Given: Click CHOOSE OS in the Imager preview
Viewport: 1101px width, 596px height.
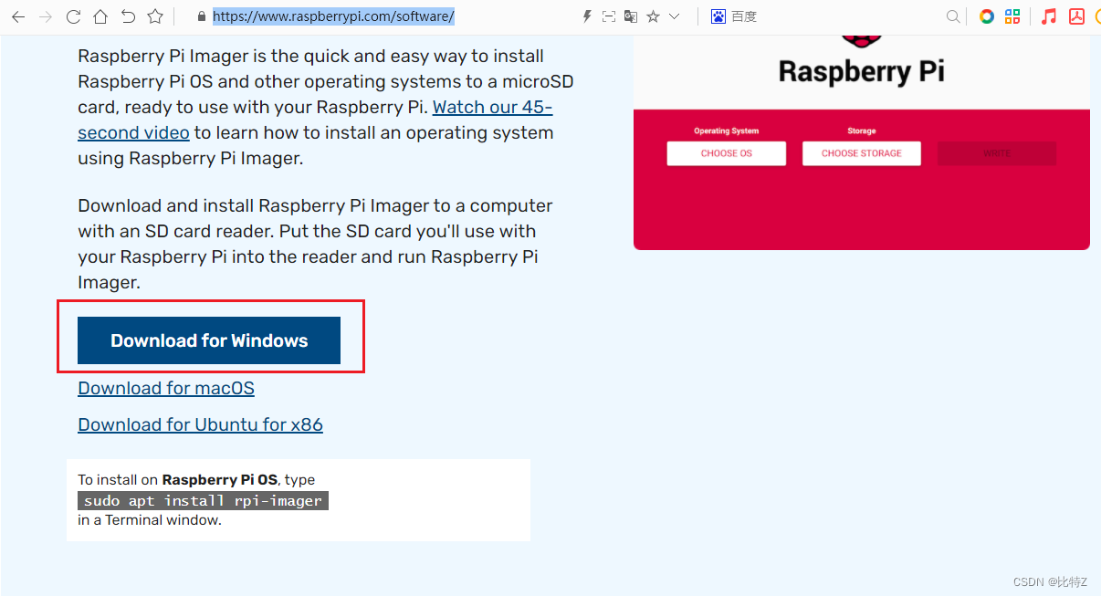Looking at the screenshot, I should coord(727,153).
